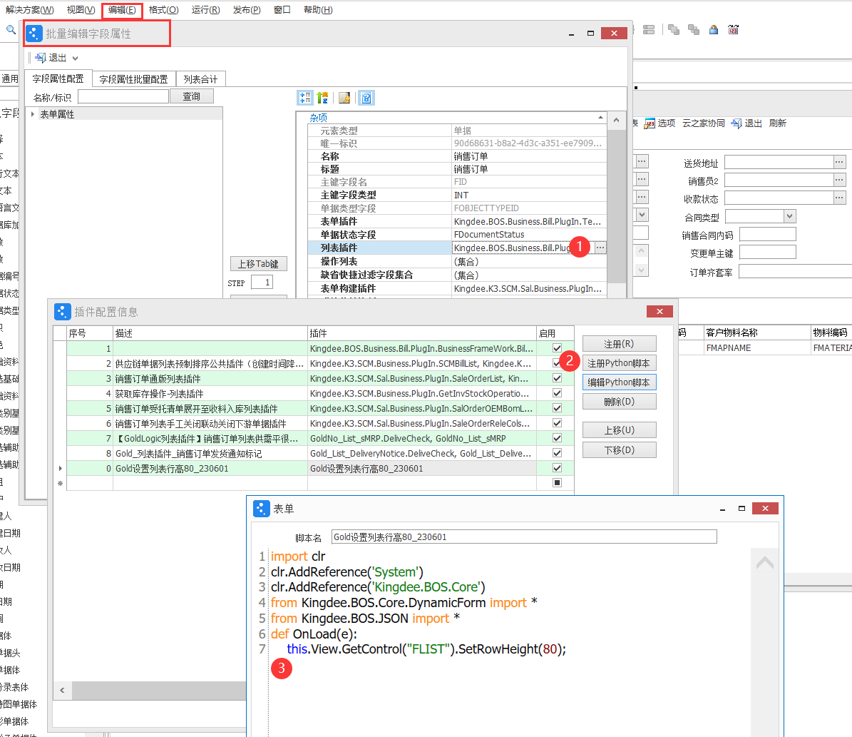Screen dimensions: 852x737
Task: Click the property grid scroll up arrow
Action: pyautogui.click(x=616, y=120)
